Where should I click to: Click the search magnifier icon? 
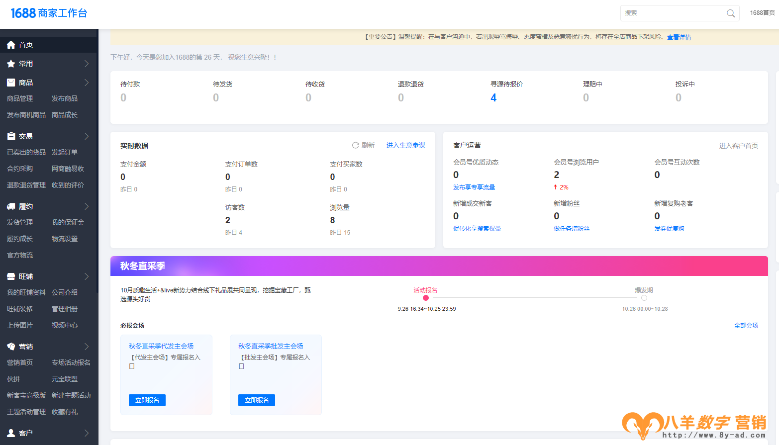(x=730, y=13)
